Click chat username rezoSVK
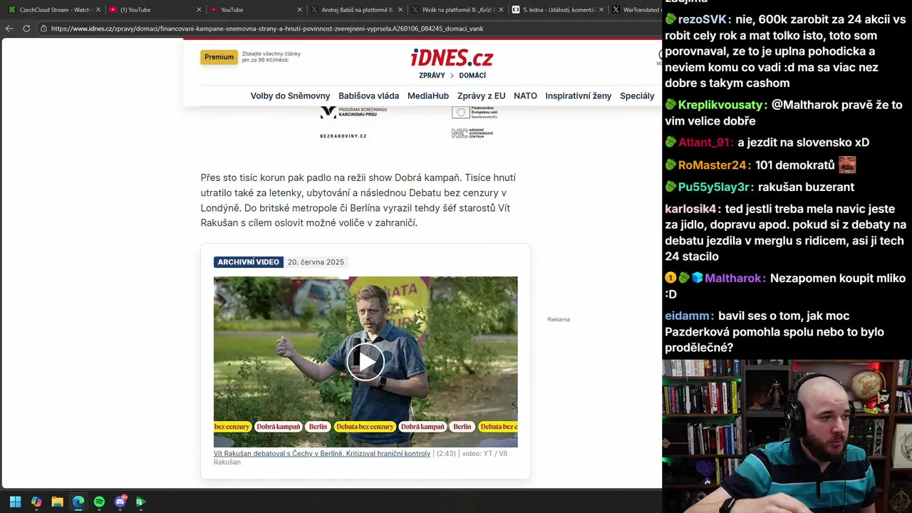The image size is (912, 513). (702, 19)
